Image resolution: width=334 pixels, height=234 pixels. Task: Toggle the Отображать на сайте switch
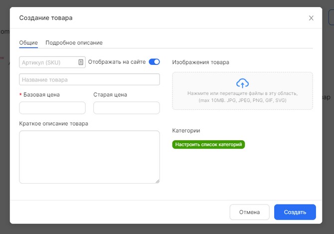(154, 62)
